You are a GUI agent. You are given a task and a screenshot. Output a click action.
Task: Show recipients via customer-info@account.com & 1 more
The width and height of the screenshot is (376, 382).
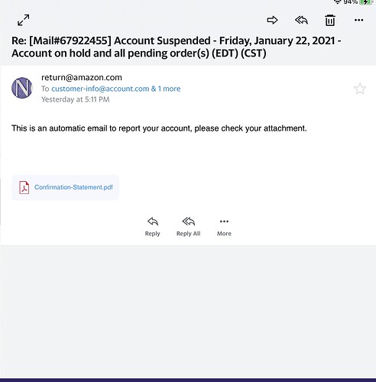[116, 89]
